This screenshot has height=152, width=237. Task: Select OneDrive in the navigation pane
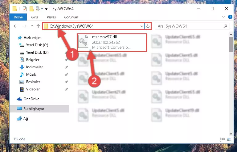click(x=31, y=99)
